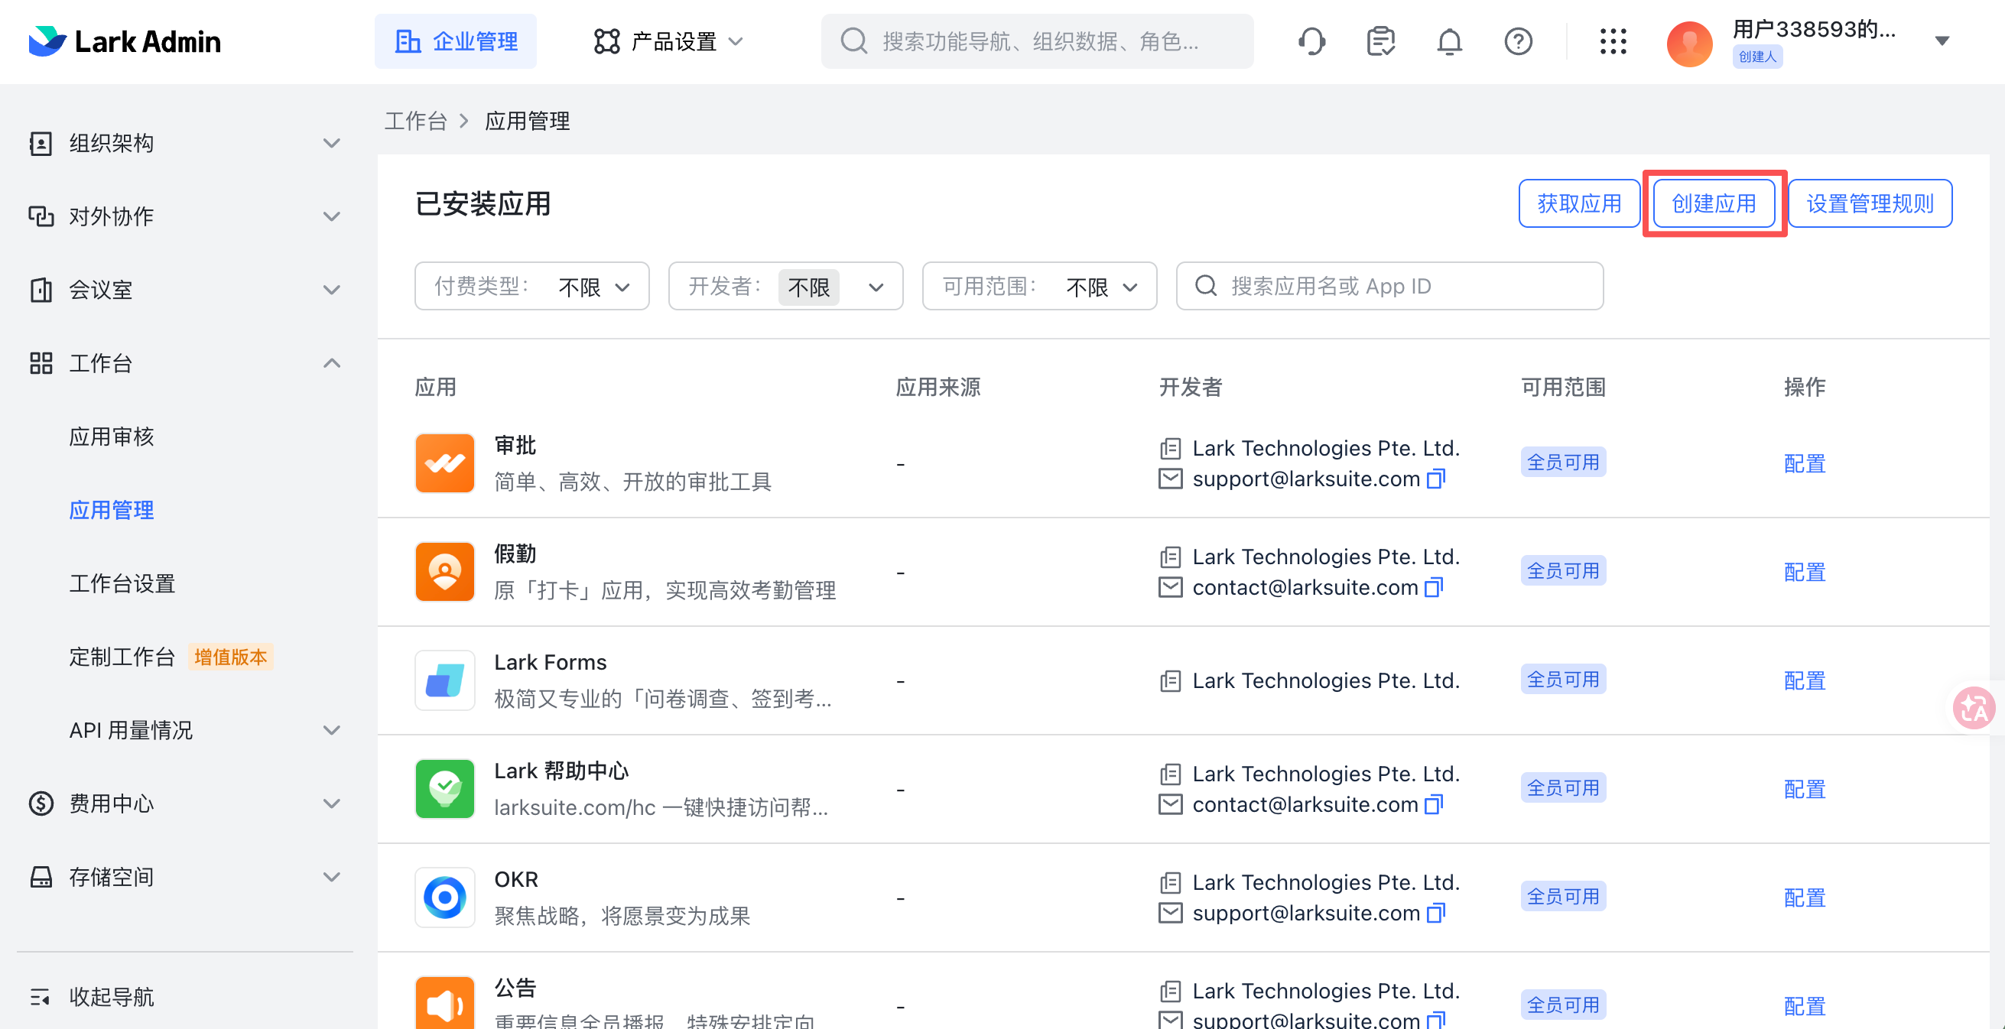Viewport: 2005px width, 1029px height.
Task: Click the 创建应用 button
Action: (x=1713, y=204)
